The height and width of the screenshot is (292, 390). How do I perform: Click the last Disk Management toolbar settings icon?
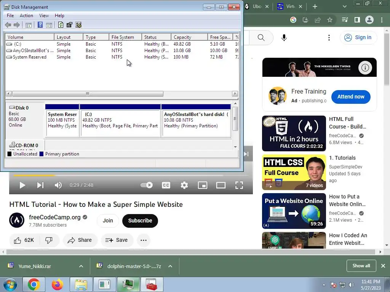(78, 25)
